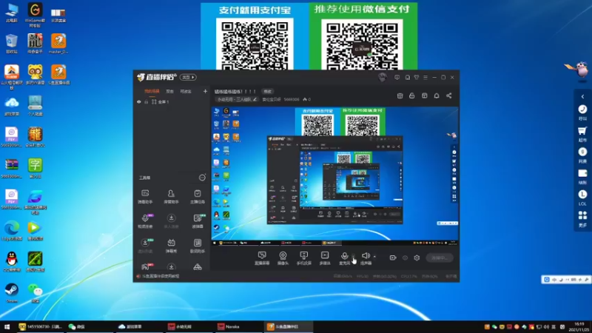Click the 修改 button next to stream title
This screenshot has height=333, width=592.
pos(268,91)
